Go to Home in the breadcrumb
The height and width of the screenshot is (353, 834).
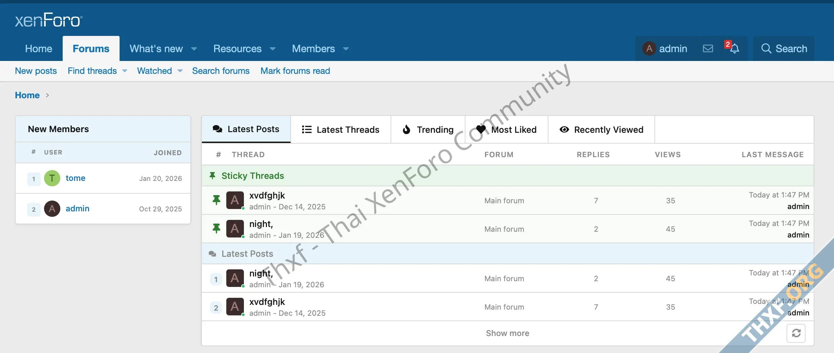click(x=27, y=95)
